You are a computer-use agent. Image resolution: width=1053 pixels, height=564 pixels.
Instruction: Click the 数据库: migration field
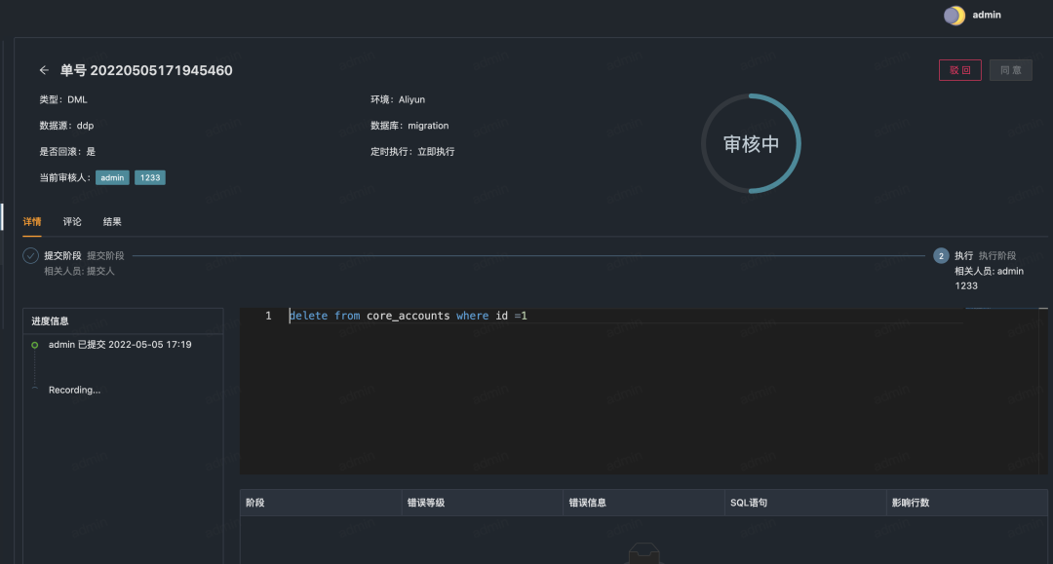click(409, 126)
